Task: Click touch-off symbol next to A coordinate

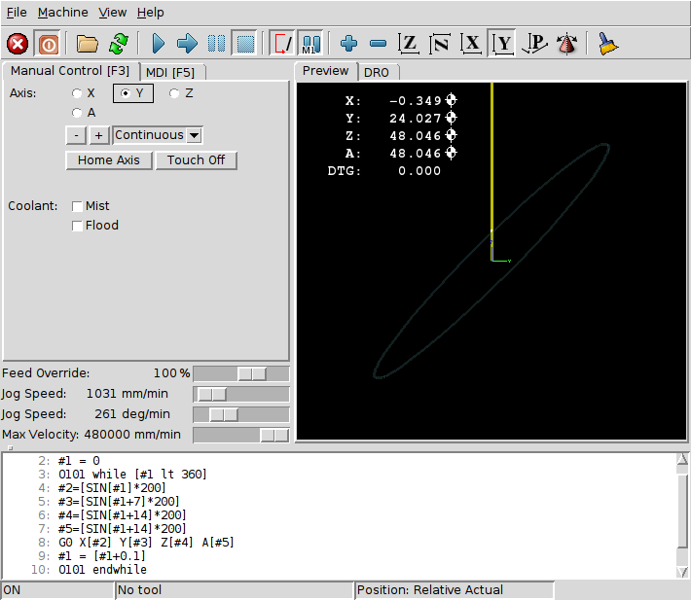Action: [451, 153]
